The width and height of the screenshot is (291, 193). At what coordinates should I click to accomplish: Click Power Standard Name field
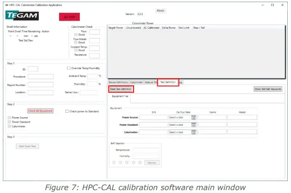click(x=212, y=125)
